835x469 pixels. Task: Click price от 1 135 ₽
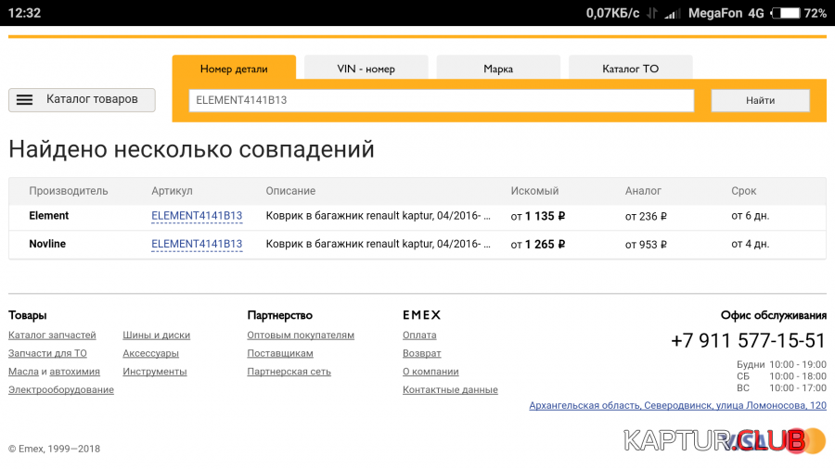pos(538,216)
